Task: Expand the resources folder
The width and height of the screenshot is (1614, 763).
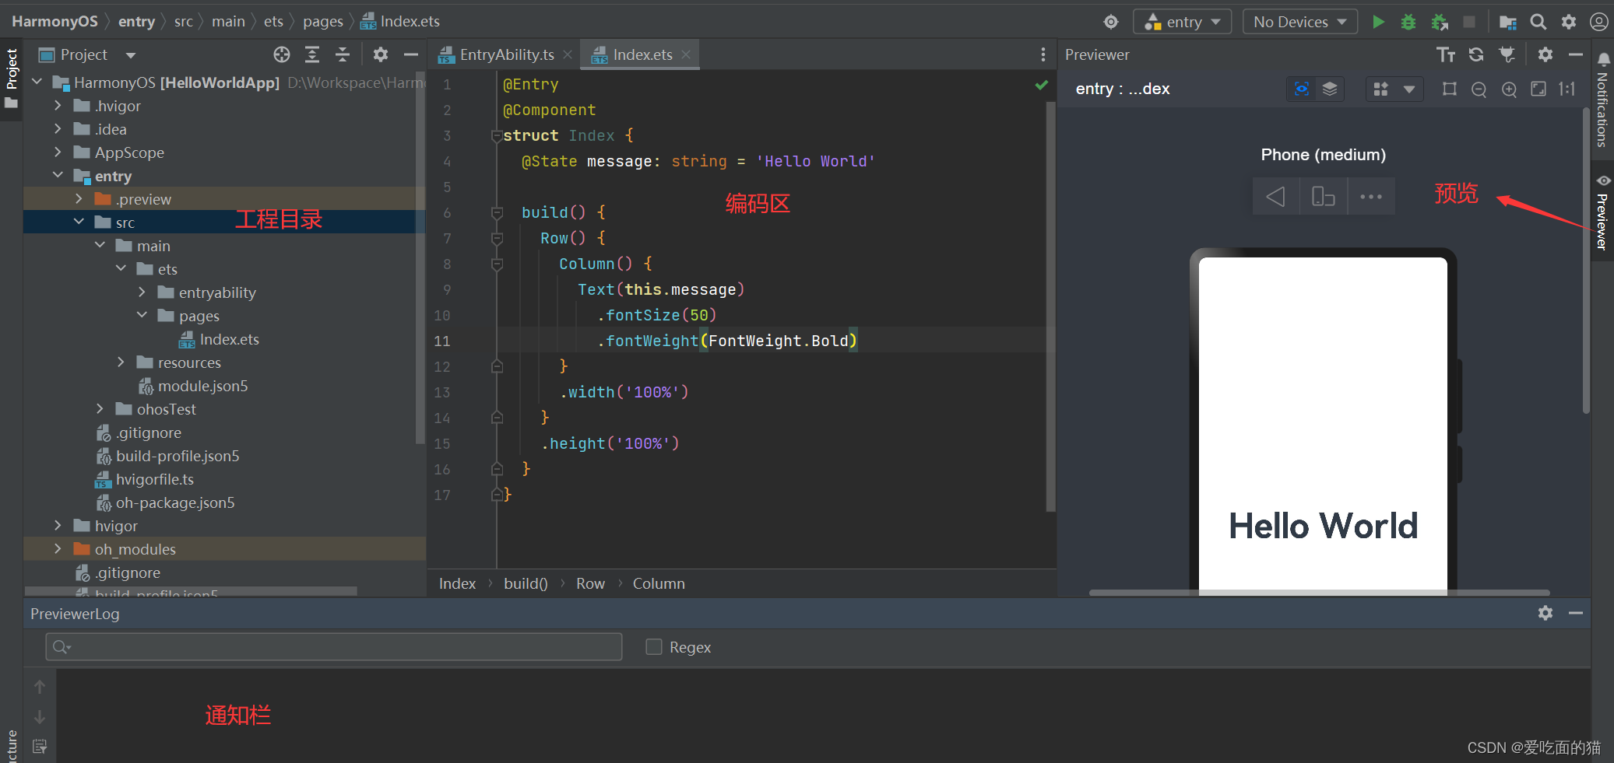Action: click(121, 362)
